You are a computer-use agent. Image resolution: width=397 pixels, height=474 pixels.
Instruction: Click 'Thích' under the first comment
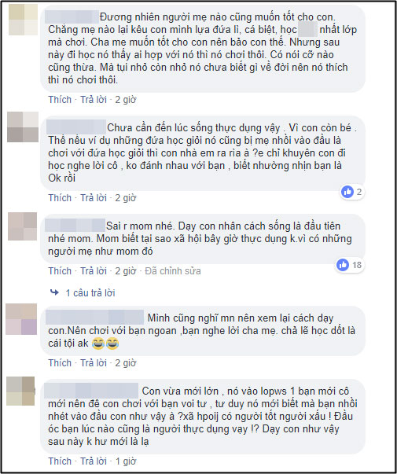click(x=60, y=100)
